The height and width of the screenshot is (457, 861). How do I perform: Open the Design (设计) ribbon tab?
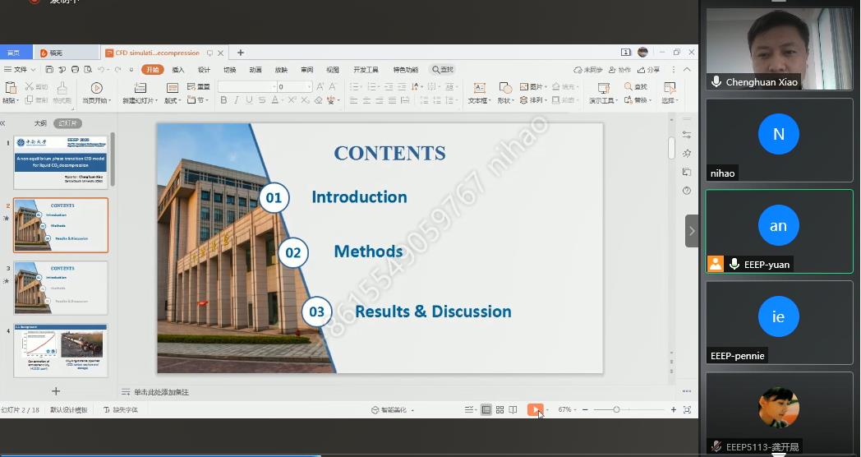tap(204, 70)
